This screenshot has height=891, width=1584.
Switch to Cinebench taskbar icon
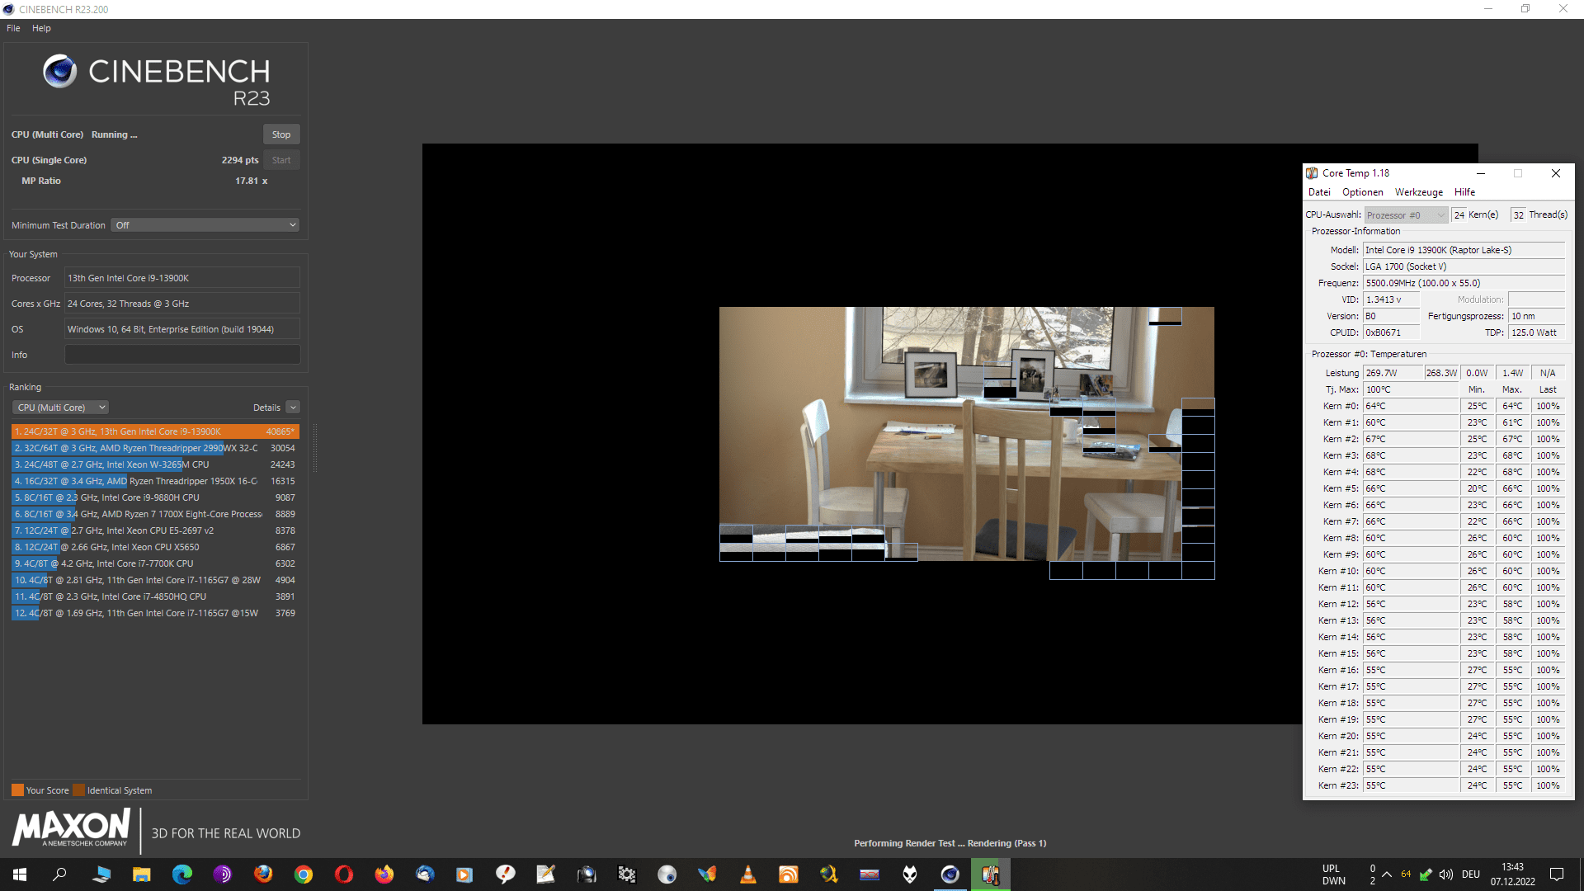point(950,874)
